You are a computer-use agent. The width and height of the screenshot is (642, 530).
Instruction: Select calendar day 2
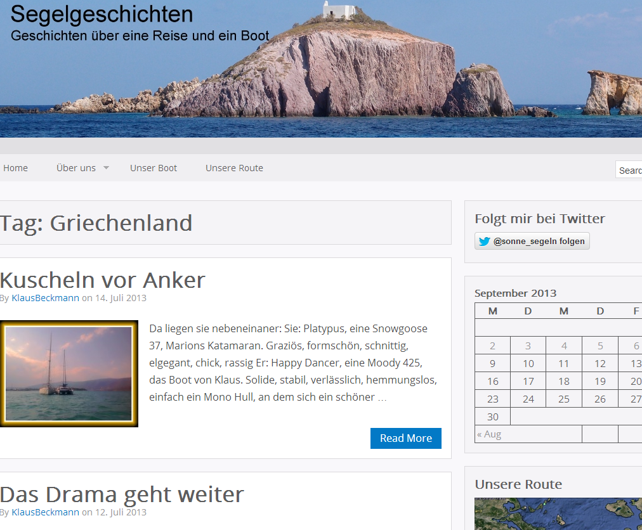[x=492, y=346]
